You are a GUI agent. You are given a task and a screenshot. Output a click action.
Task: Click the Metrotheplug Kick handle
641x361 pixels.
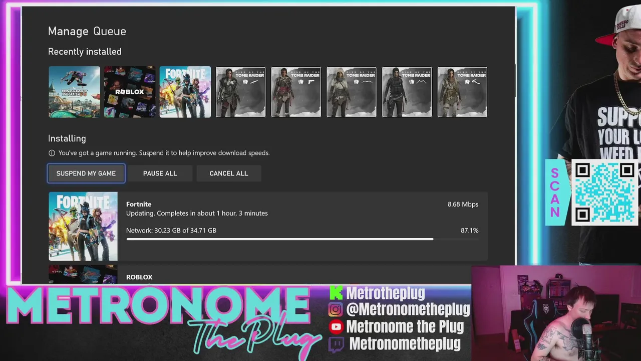coord(386,293)
